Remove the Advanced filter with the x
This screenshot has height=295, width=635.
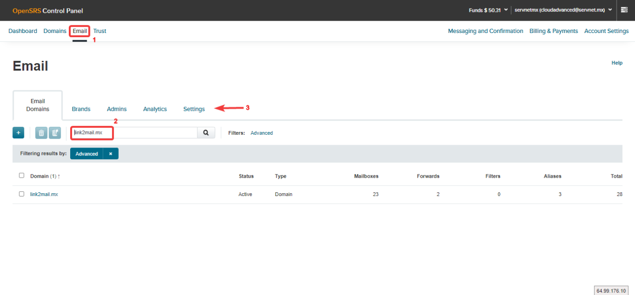click(x=111, y=154)
